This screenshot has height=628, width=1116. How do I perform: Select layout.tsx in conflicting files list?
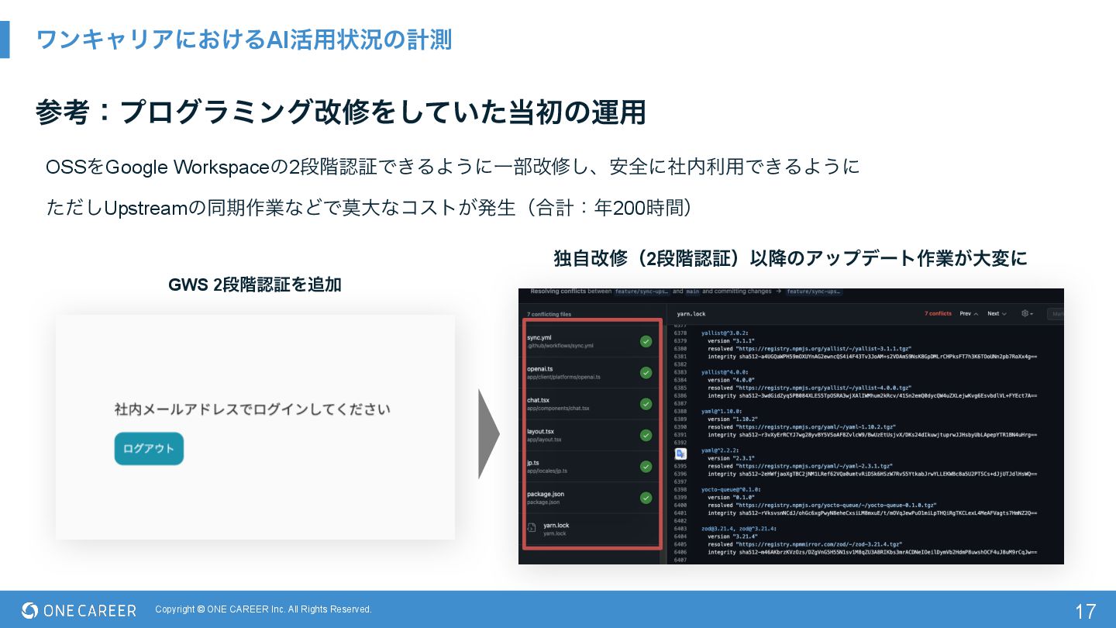tap(593, 435)
